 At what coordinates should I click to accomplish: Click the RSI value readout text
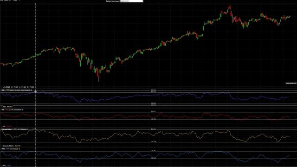click(7, 107)
